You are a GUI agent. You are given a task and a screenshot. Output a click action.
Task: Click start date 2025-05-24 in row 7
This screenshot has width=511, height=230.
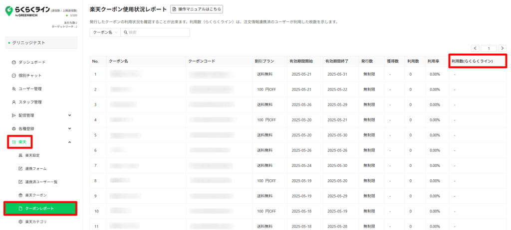tap(301, 165)
